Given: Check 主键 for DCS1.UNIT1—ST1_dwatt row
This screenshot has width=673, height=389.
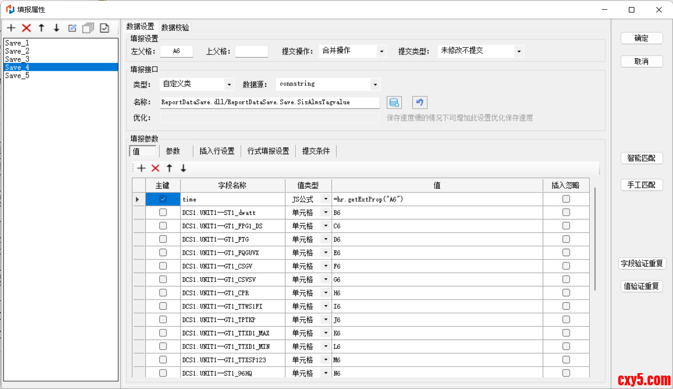Looking at the screenshot, I should coord(163,212).
